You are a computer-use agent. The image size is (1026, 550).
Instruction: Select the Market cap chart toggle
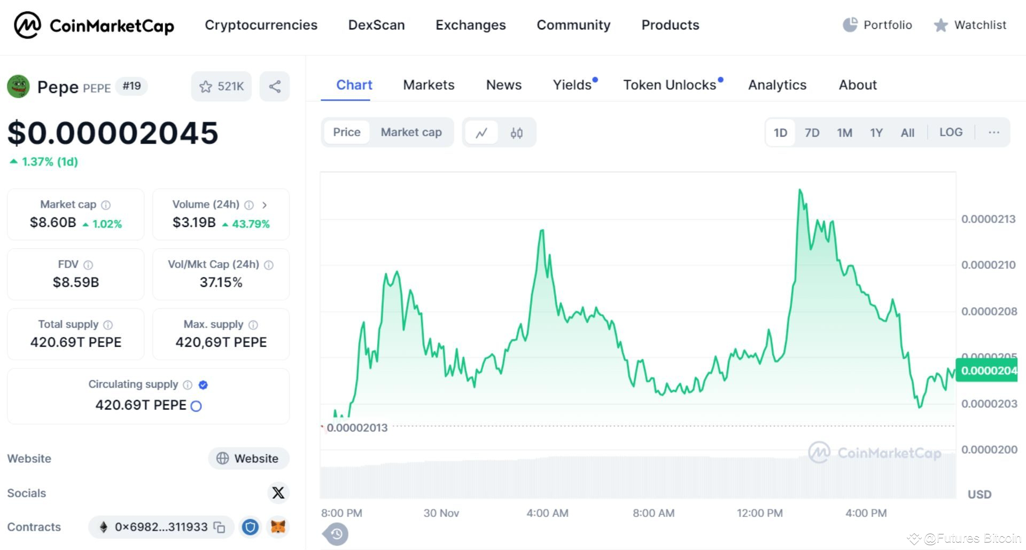coord(411,132)
